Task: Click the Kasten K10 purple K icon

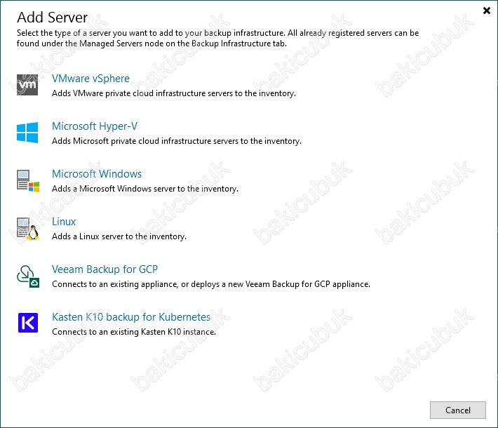Action: point(28,323)
